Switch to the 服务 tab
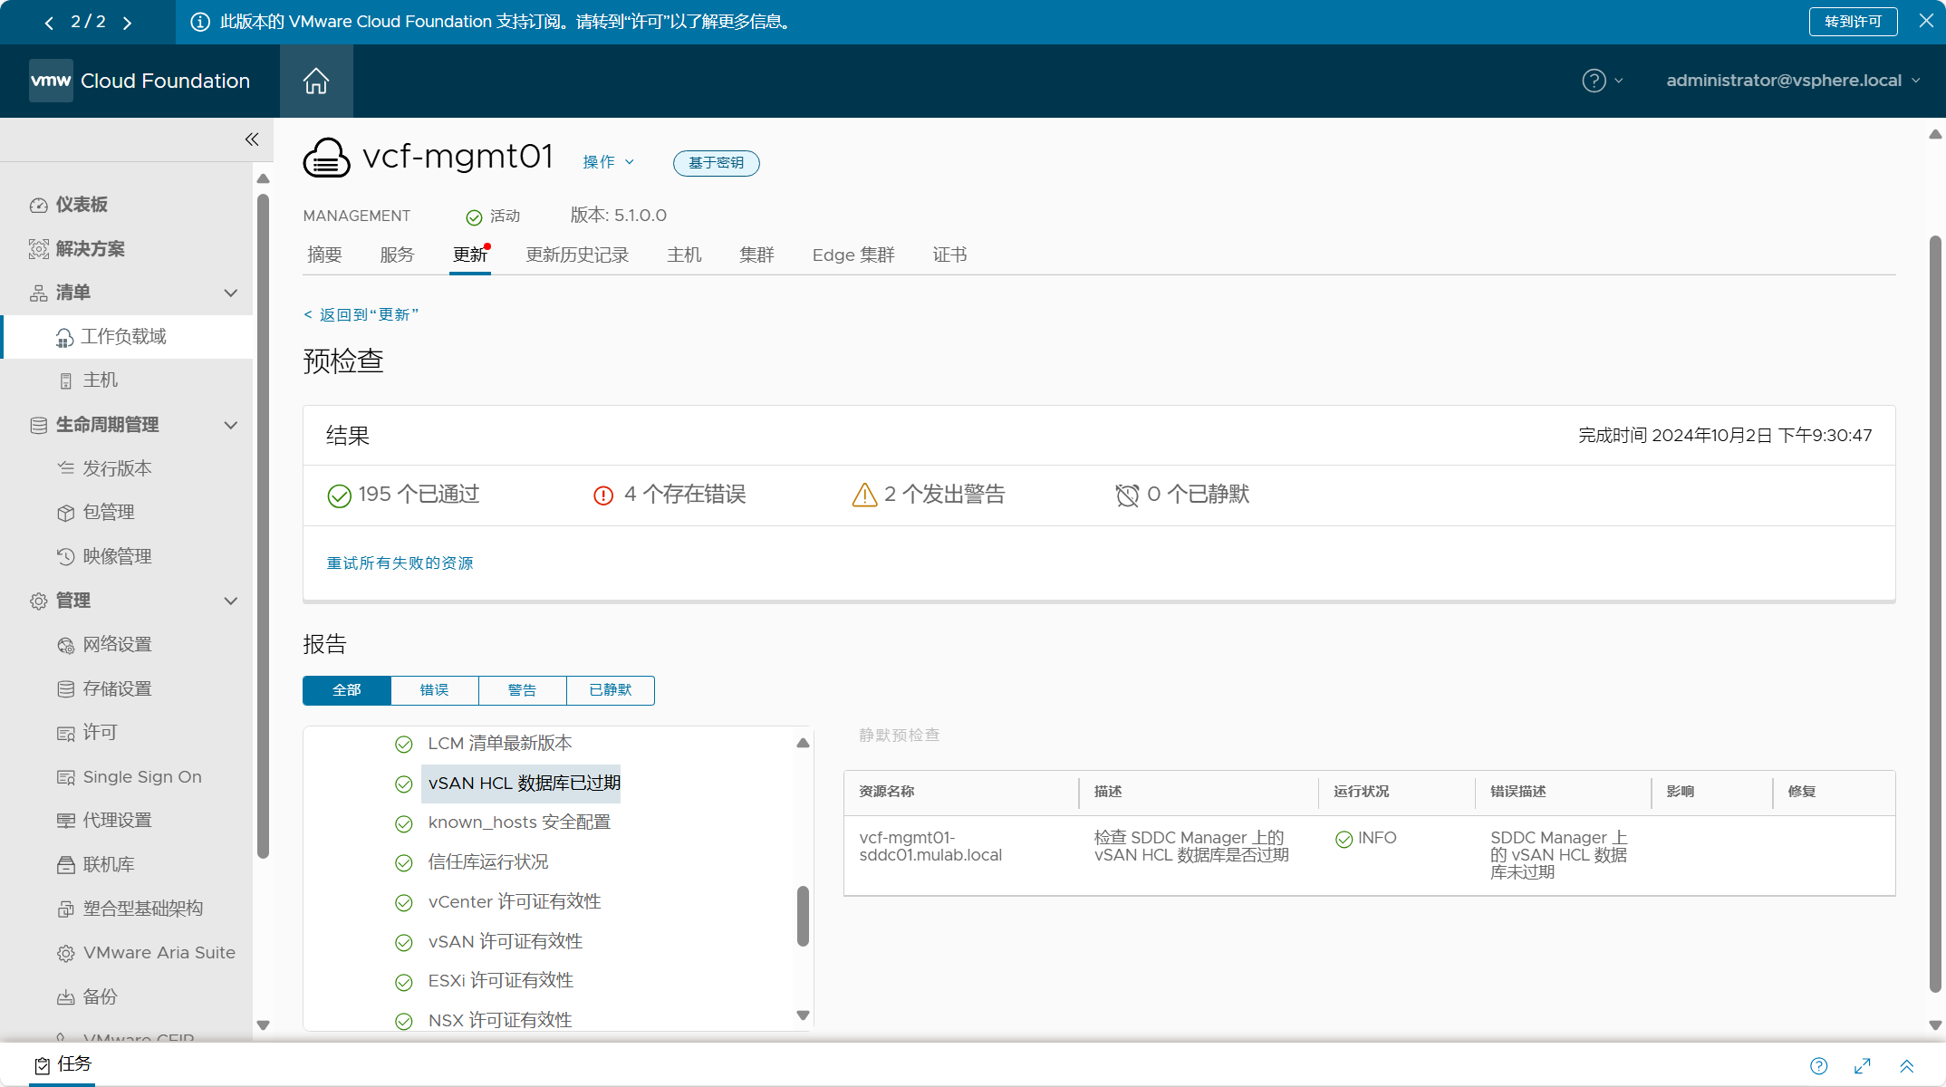Image resolution: width=1946 pixels, height=1087 pixels. point(397,255)
